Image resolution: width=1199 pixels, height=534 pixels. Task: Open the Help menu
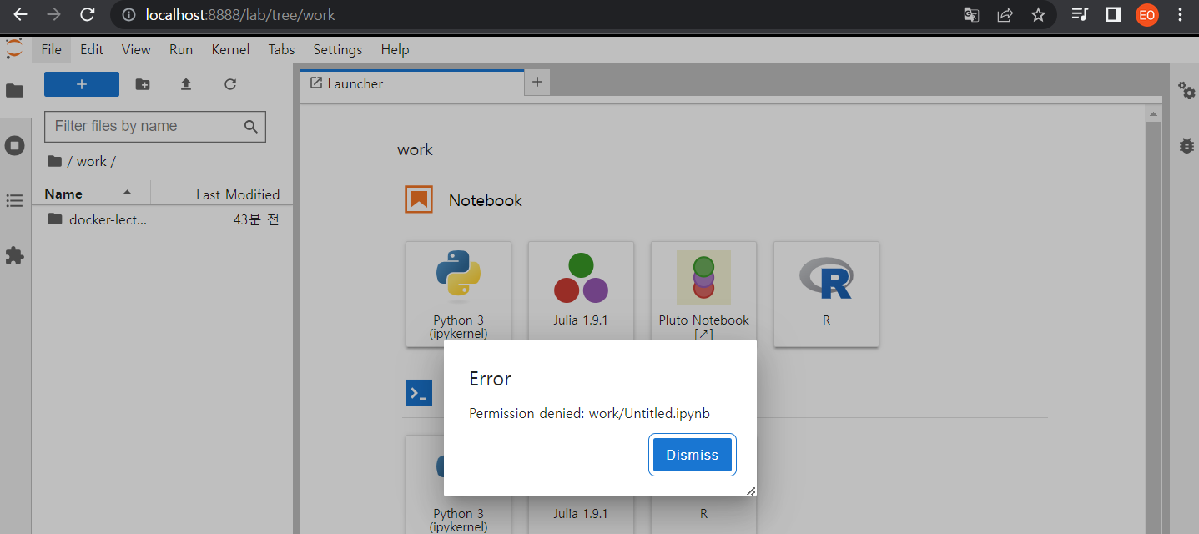[395, 49]
